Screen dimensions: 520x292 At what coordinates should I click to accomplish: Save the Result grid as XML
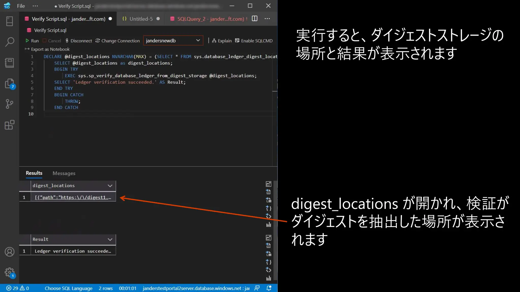pyautogui.click(x=268, y=270)
